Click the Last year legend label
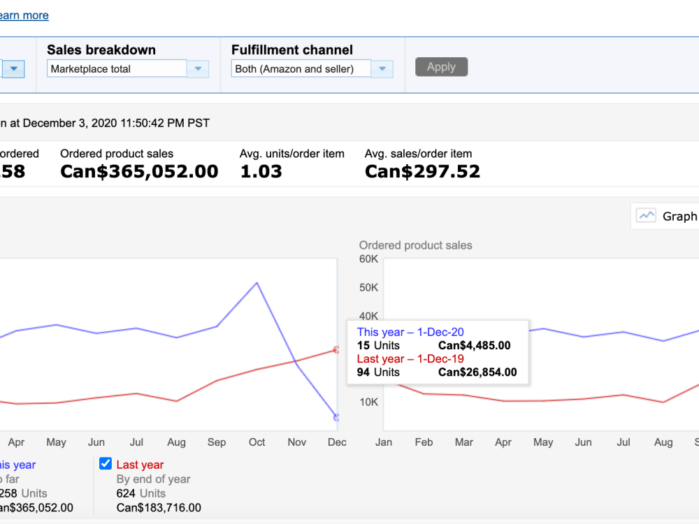Screen dimensions: 699x524 coord(140,465)
